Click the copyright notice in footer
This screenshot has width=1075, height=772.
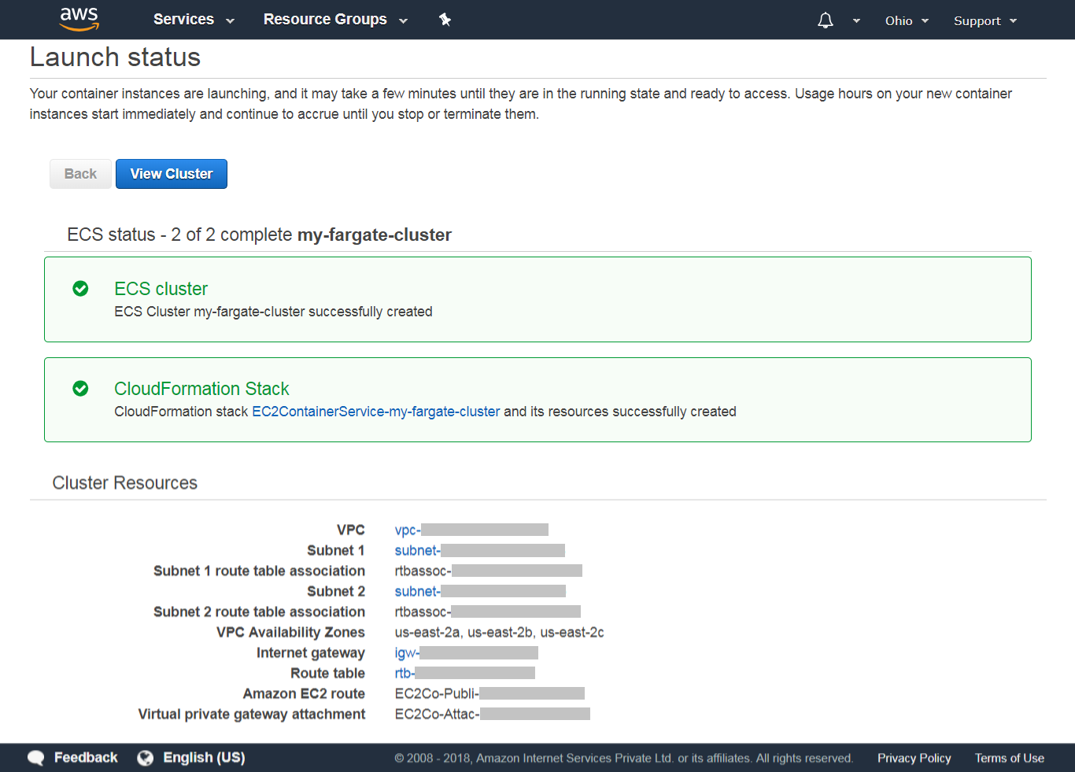coord(624,759)
